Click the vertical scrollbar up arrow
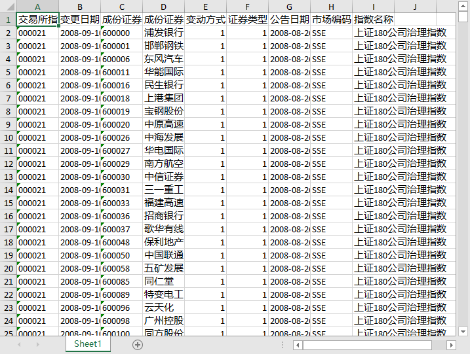 click(x=463, y=6)
